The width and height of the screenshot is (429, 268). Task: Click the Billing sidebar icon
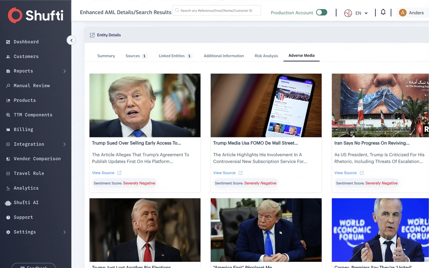[8, 130]
